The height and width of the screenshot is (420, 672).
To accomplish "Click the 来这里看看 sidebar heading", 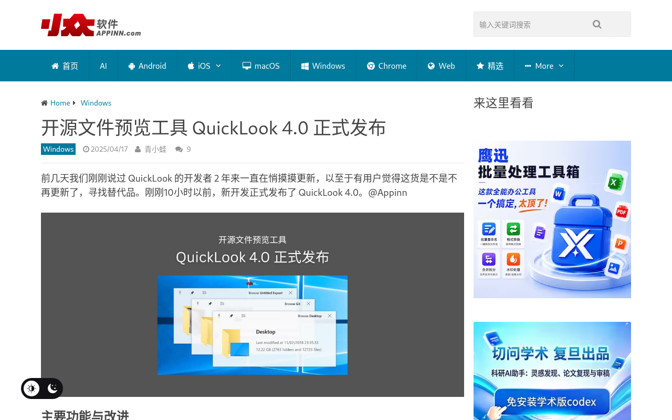I will point(503,103).
